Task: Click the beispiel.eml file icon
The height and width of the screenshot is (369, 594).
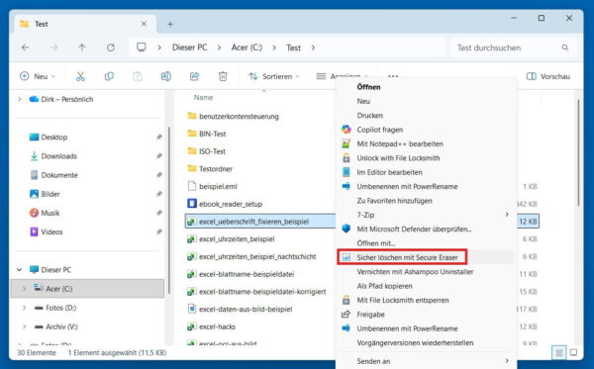Action: coord(192,186)
